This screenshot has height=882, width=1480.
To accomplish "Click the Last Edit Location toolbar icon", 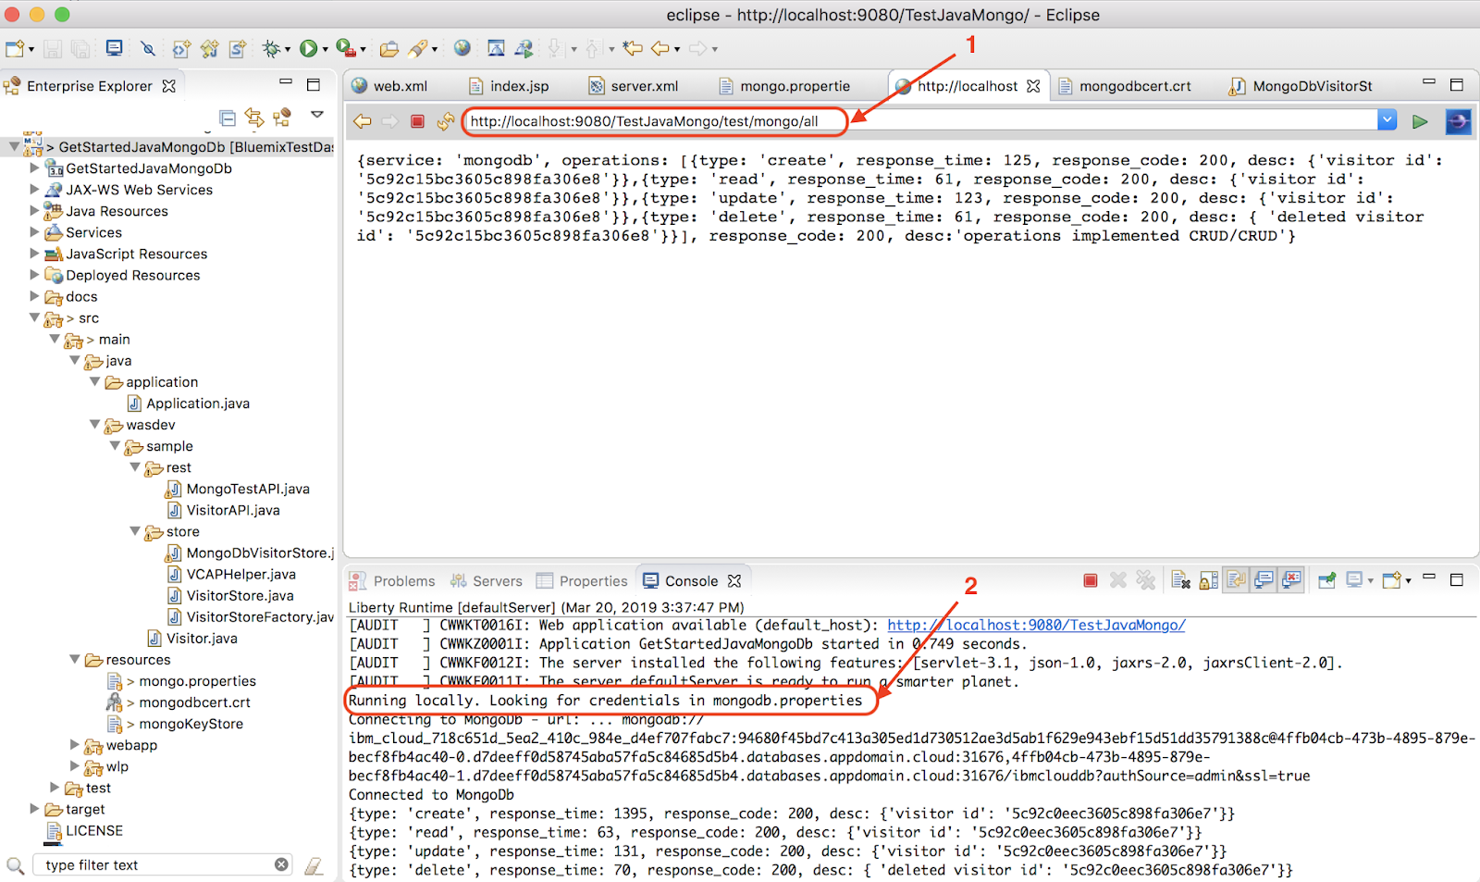I will point(633,48).
